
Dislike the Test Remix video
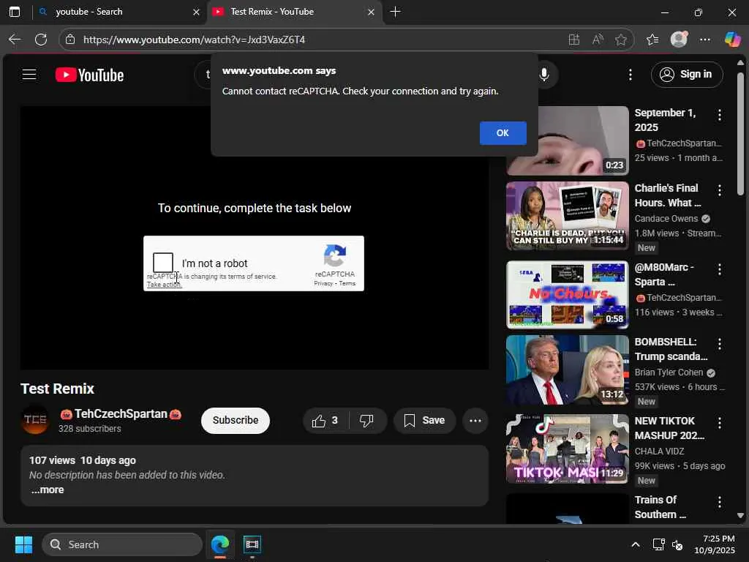(x=367, y=421)
